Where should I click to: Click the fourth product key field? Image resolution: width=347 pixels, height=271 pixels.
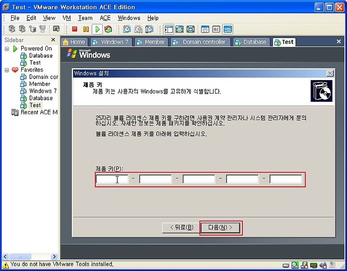point(242,179)
